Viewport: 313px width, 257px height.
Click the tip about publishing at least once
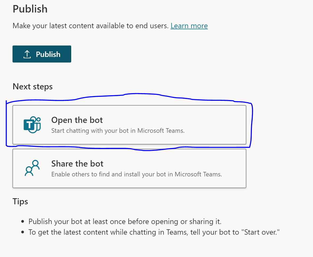pos(125,221)
